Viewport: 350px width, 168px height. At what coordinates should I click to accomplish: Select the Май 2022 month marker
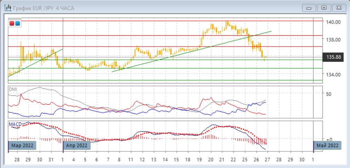tap(328, 145)
